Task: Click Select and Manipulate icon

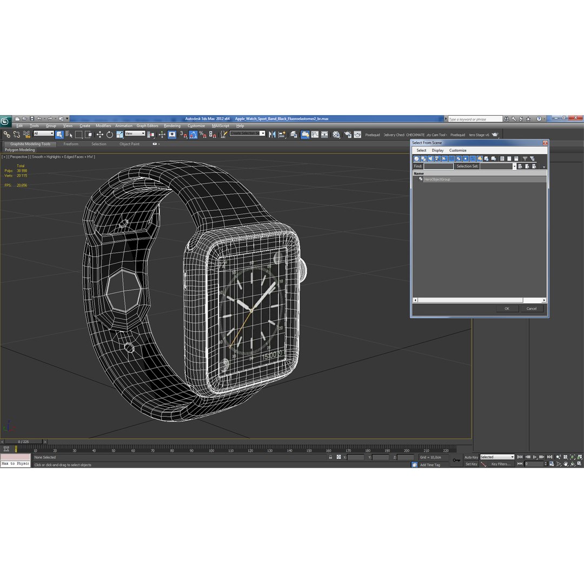Action: (162, 135)
